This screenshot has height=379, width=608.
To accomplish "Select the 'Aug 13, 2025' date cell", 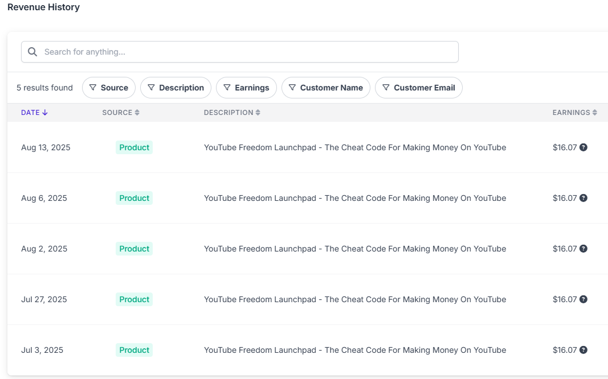I will click(46, 147).
